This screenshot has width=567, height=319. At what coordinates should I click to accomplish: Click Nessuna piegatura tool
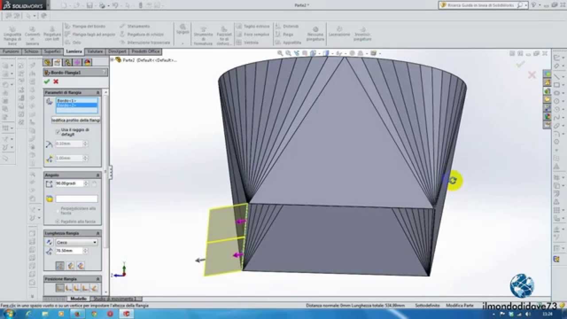[315, 34]
